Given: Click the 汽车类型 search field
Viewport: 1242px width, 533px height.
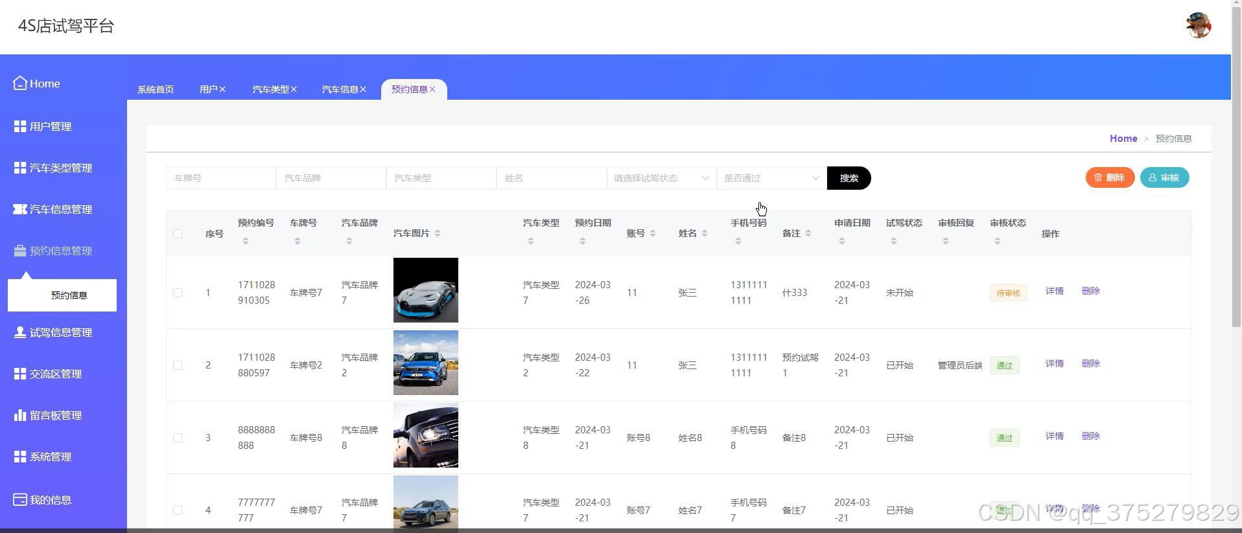Looking at the screenshot, I should pos(441,178).
